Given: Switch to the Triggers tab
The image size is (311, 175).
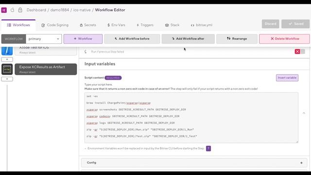Looking at the screenshot, I should point(145,25).
